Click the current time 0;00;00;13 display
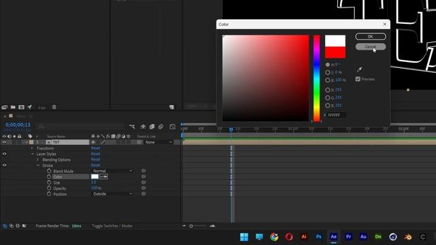The image size is (436, 245). 18,125
